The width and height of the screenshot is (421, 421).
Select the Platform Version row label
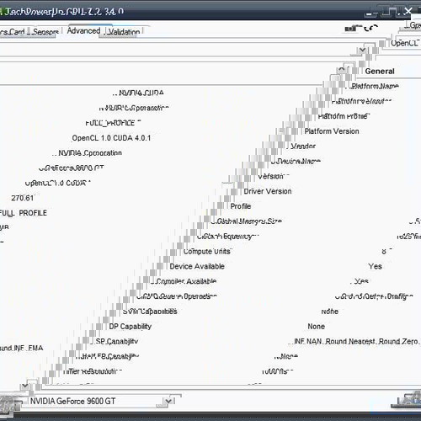pos(332,131)
